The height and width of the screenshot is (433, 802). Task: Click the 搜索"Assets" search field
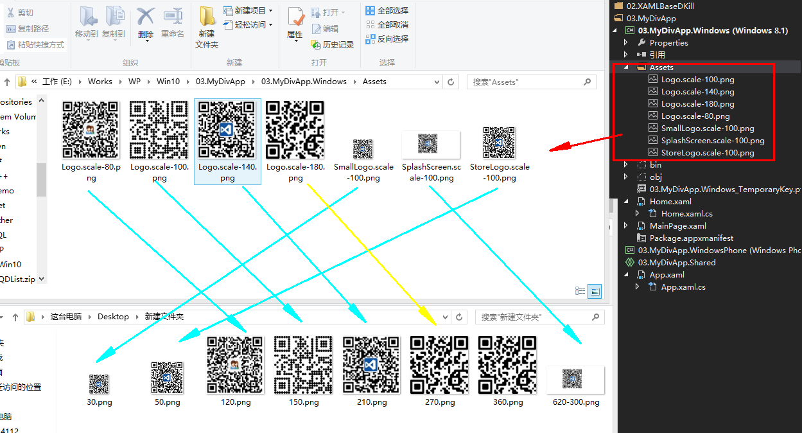[532, 82]
